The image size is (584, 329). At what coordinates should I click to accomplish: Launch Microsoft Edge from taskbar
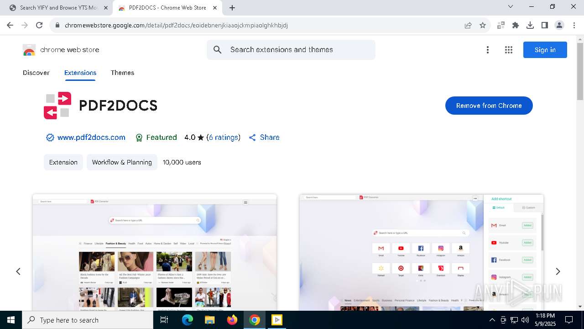[x=188, y=320]
